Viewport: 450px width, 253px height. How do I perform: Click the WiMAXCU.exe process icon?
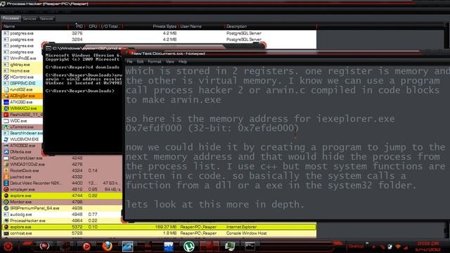coord(6,108)
